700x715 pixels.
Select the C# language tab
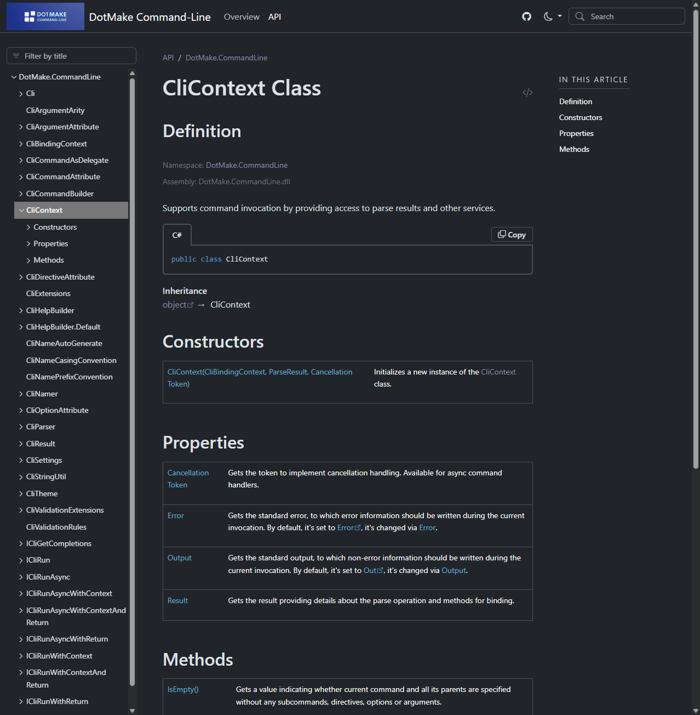[177, 235]
